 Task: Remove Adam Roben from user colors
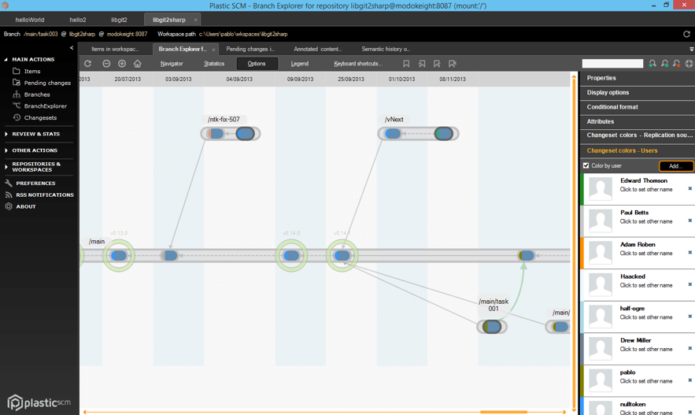(689, 252)
